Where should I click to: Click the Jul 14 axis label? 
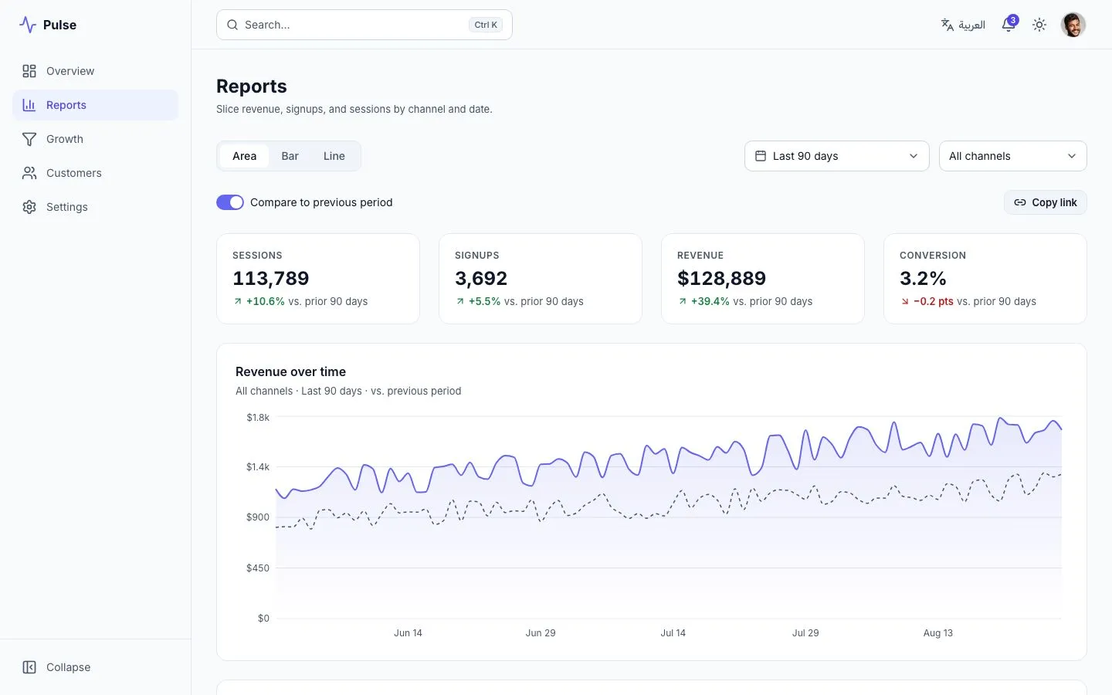(673, 632)
